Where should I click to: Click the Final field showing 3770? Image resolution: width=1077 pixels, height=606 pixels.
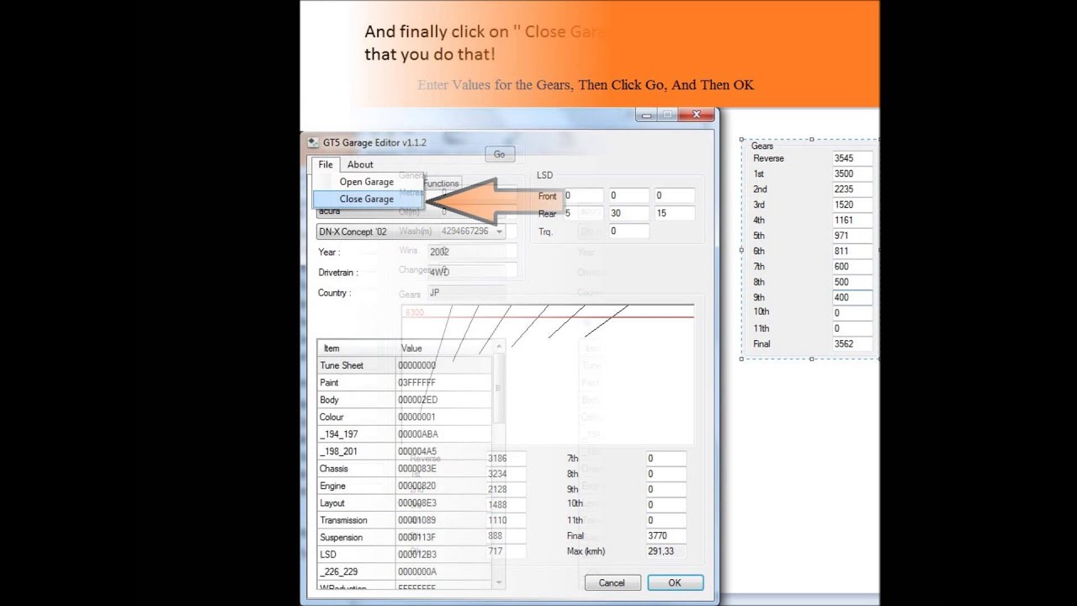click(x=666, y=536)
